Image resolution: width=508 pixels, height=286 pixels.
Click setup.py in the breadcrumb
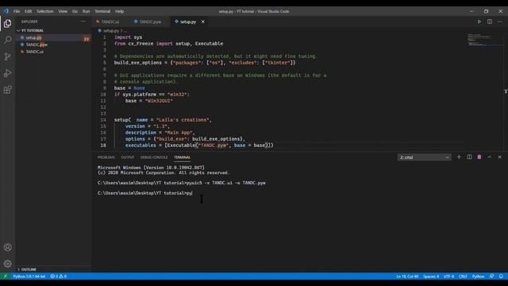[x=111, y=31]
